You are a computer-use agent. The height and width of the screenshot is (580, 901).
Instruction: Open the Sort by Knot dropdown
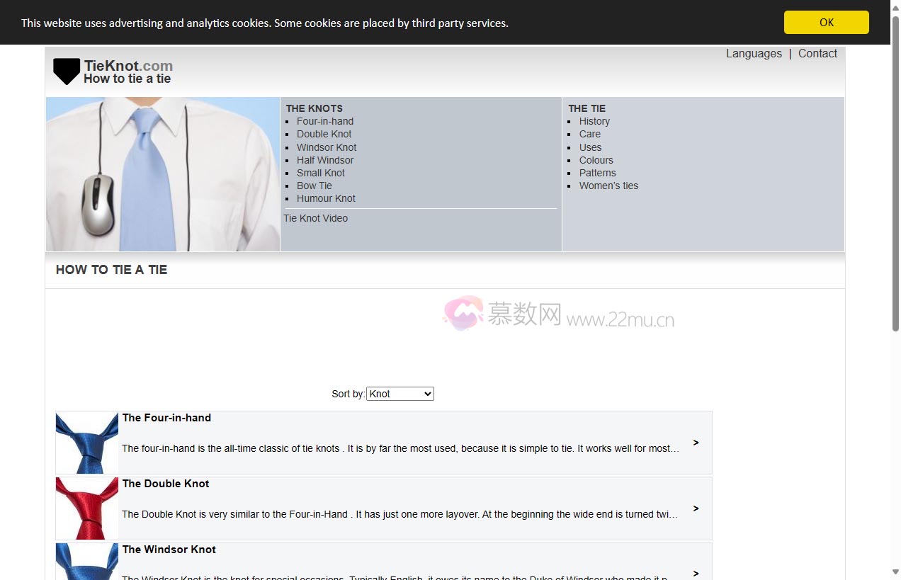(399, 394)
